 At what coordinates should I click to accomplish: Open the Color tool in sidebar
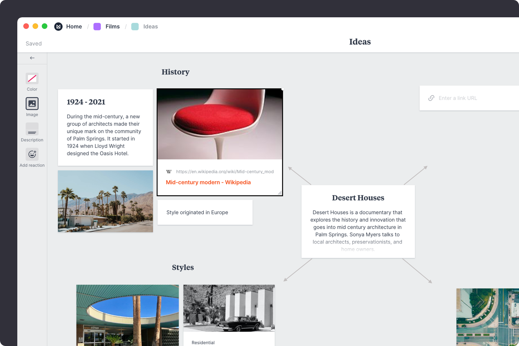(32, 79)
